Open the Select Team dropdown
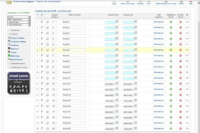Image resolution: width=200 pixels, height=133 pixels. tap(19, 22)
